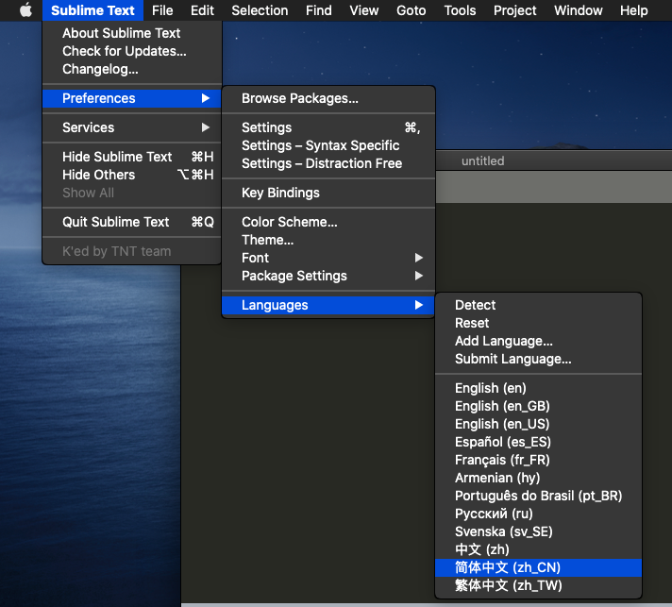Screen dimensions: 672x607
Task: Pick 中文 (zh) language
Action: coord(538,549)
